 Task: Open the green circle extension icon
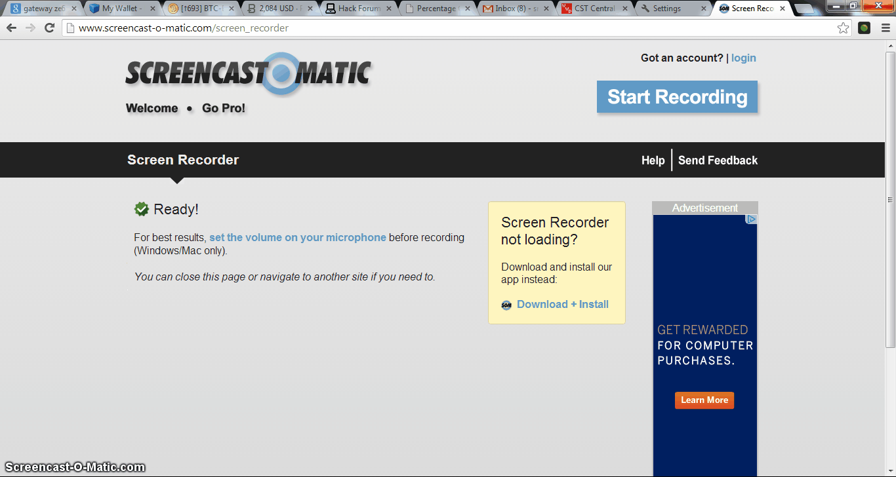[864, 28]
